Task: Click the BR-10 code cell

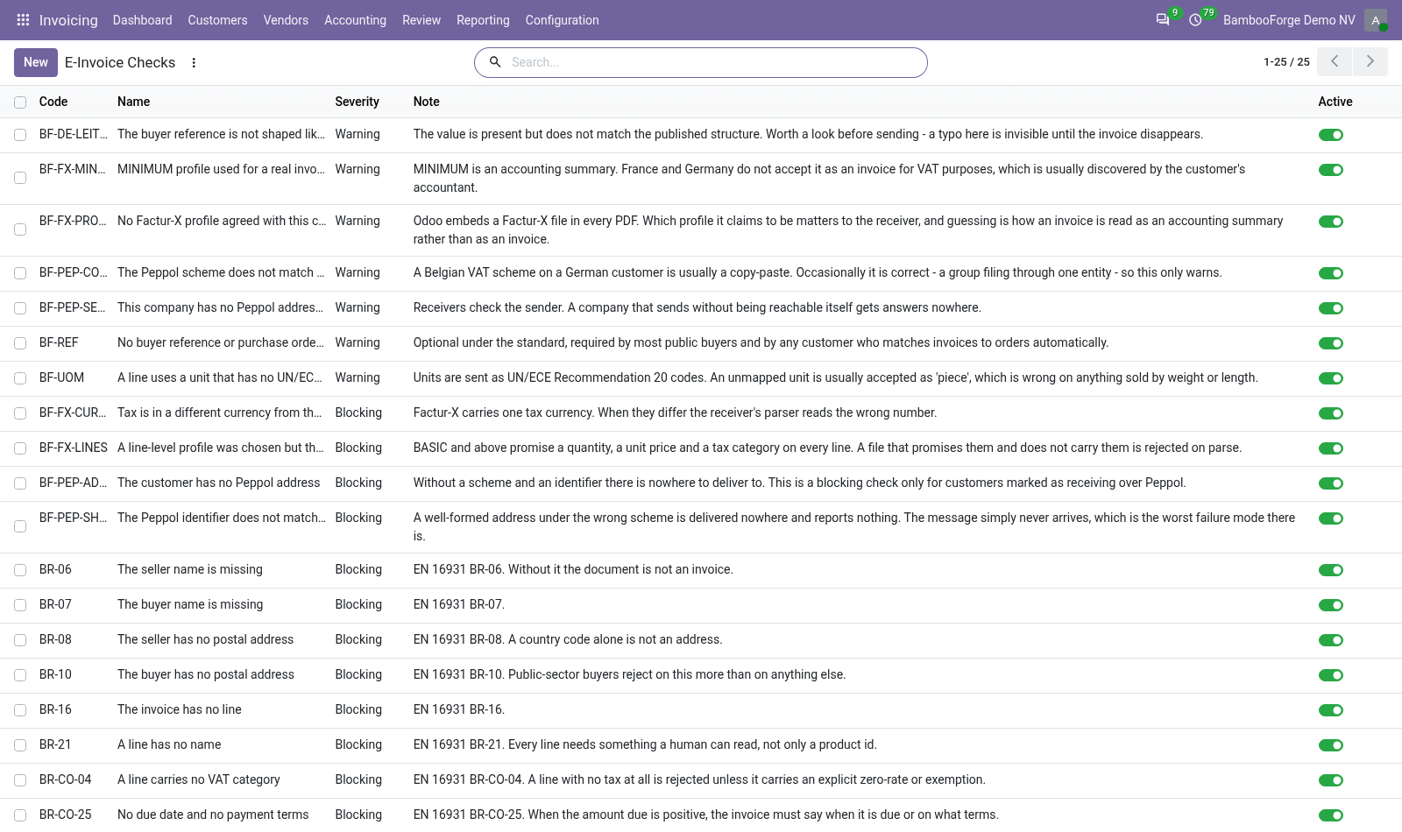Action: tap(55, 674)
